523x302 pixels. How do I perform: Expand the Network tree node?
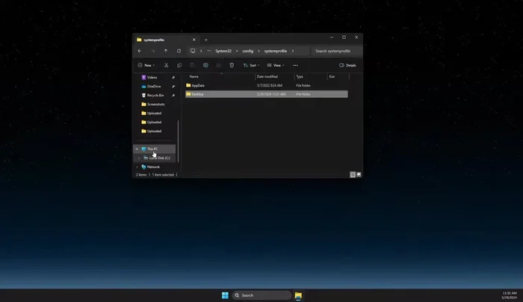point(137,167)
